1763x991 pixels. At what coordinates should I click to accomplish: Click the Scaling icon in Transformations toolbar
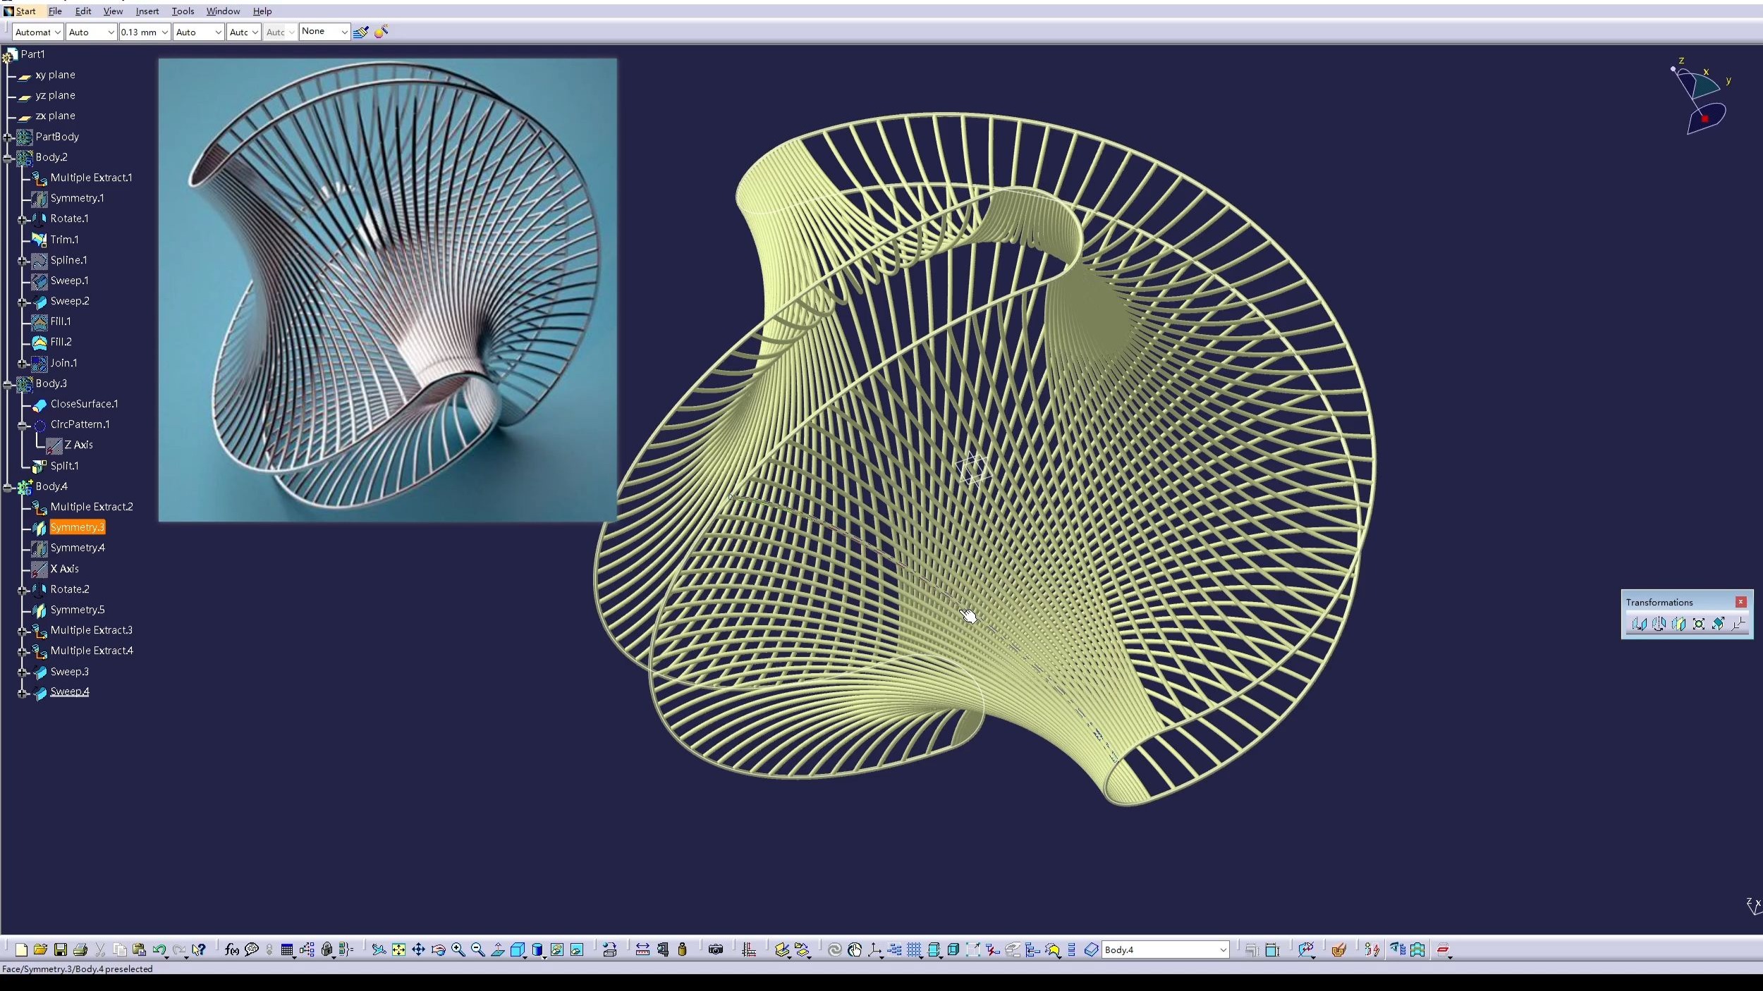click(1698, 624)
